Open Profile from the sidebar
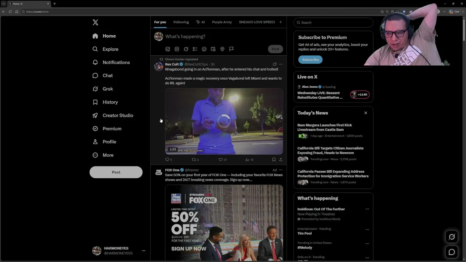The height and width of the screenshot is (262, 466). pyautogui.click(x=104, y=142)
